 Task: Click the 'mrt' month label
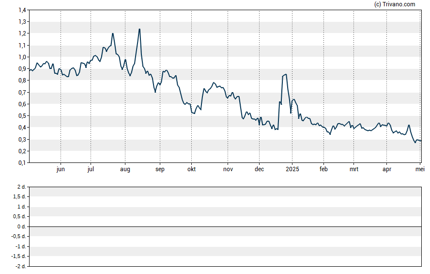tap(354, 169)
